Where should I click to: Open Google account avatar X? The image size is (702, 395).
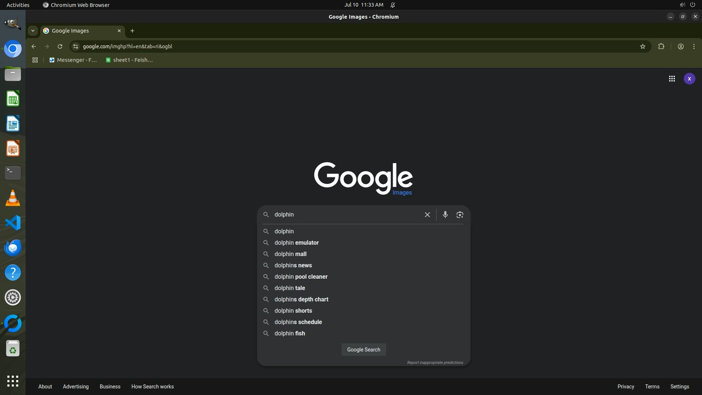click(x=689, y=79)
